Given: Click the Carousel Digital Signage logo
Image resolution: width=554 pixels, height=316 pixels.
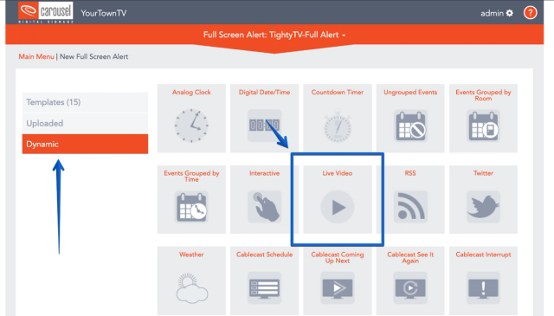Looking at the screenshot, I should [x=46, y=12].
